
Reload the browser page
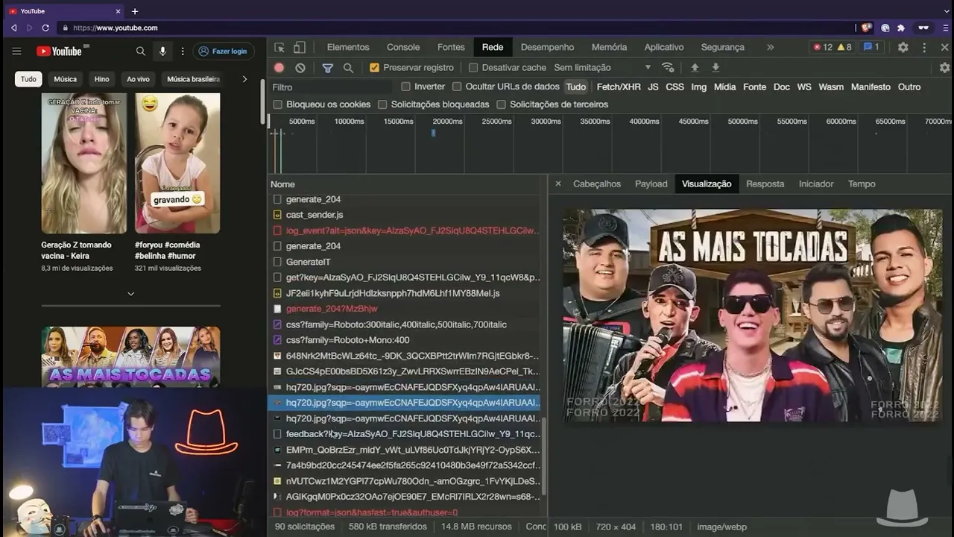45,28
